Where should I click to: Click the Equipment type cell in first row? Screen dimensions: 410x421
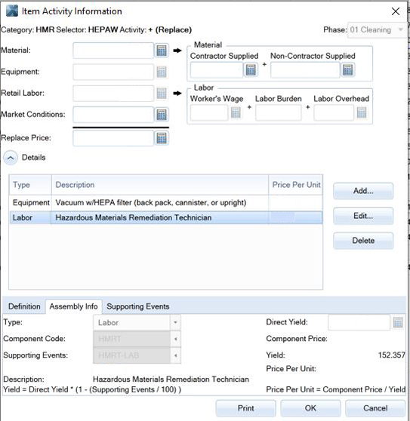point(31,203)
